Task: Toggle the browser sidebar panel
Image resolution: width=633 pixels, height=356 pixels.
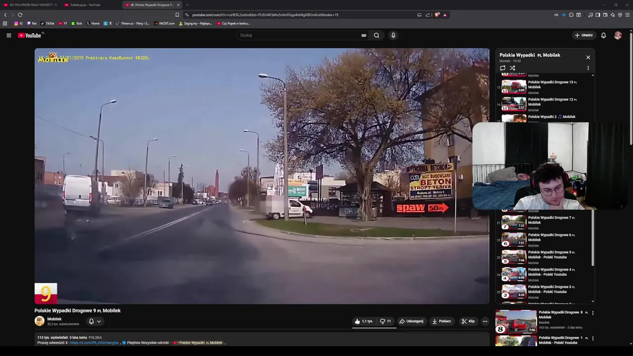Action: 597,15
